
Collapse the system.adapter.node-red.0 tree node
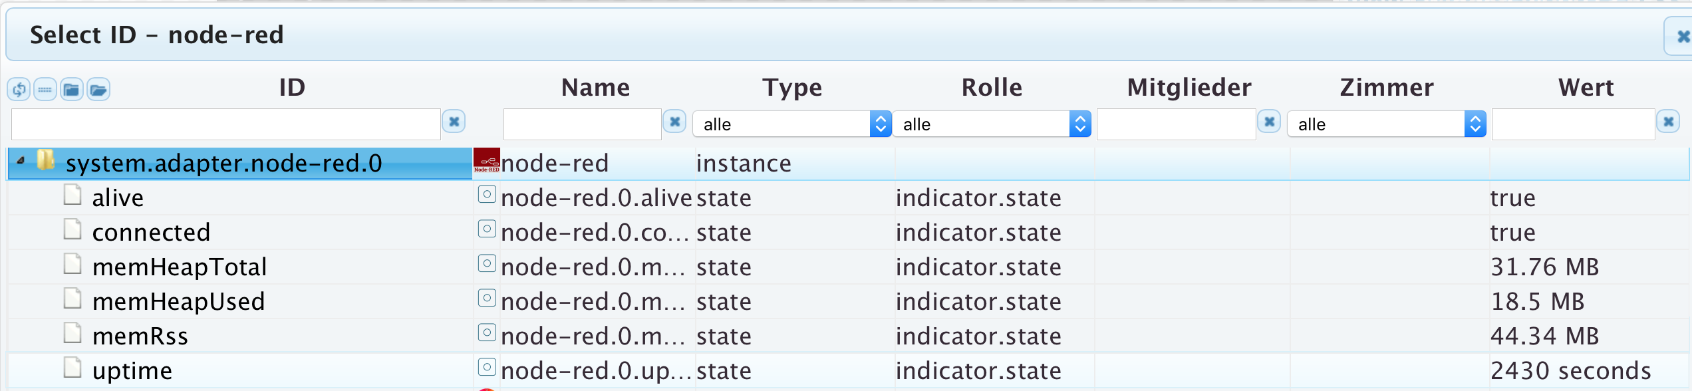(x=21, y=161)
